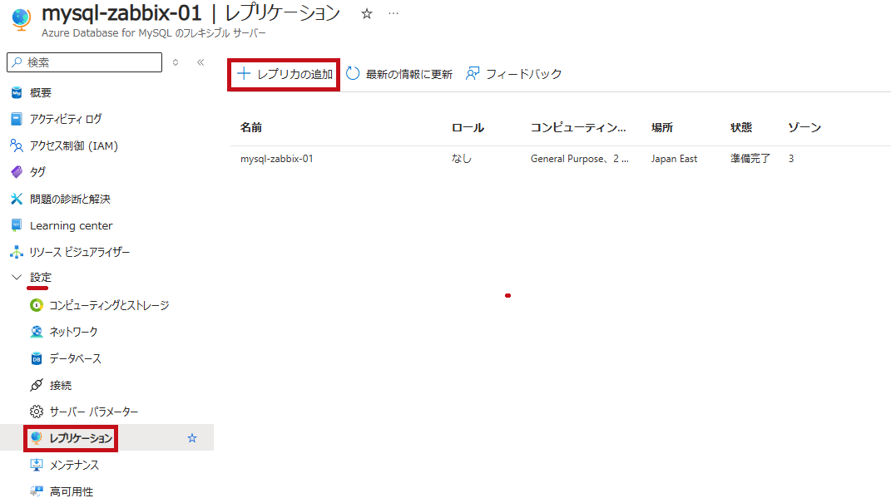This screenshot has width=891, height=503.
Task: Click 準備完了 status cell
Action: (x=750, y=159)
